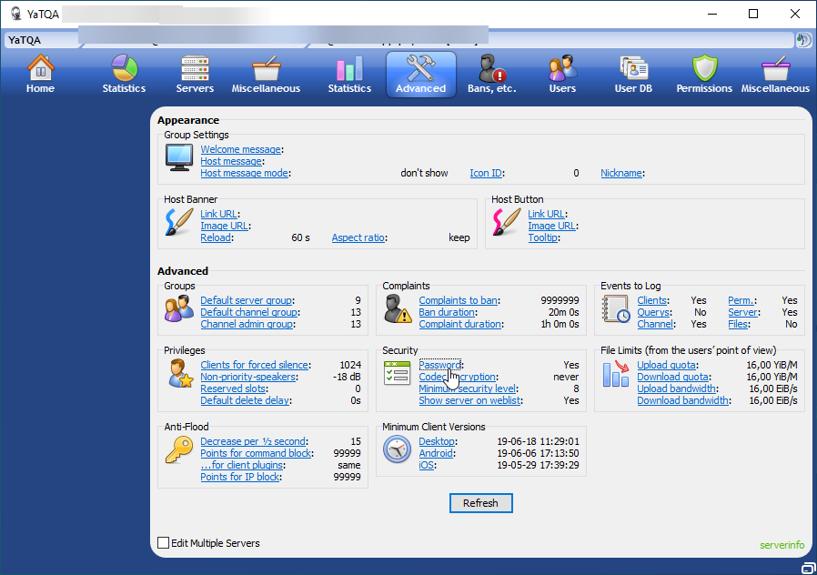Edit the Default server group setting
This screenshot has width=817, height=575.
tap(247, 300)
